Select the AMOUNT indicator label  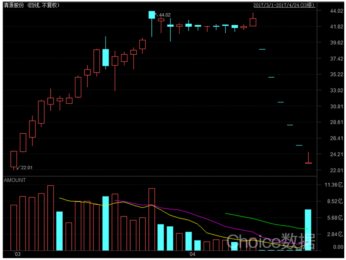pyautogui.click(x=15, y=180)
